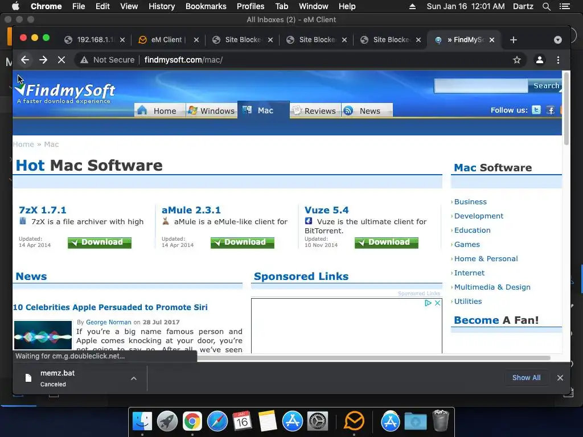This screenshot has height=437, width=583.
Task: Click the address bar URL
Action: [x=183, y=60]
